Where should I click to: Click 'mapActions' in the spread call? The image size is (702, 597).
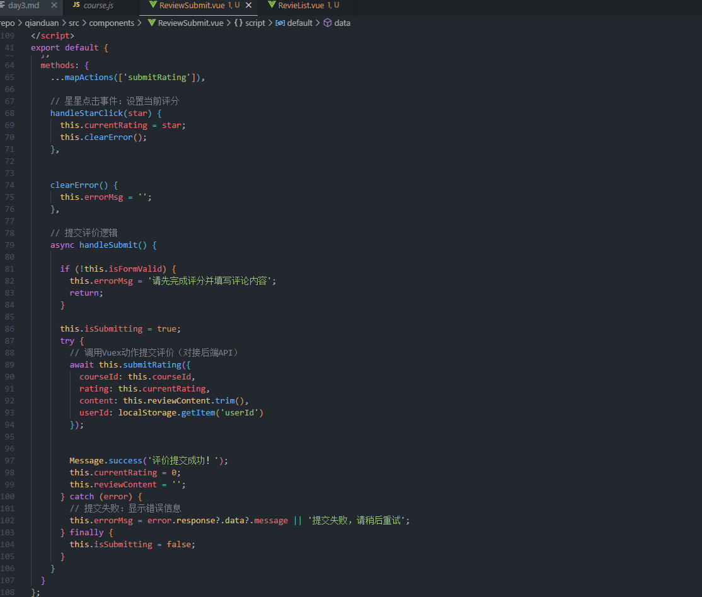pyautogui.click(x=89, y=78)
